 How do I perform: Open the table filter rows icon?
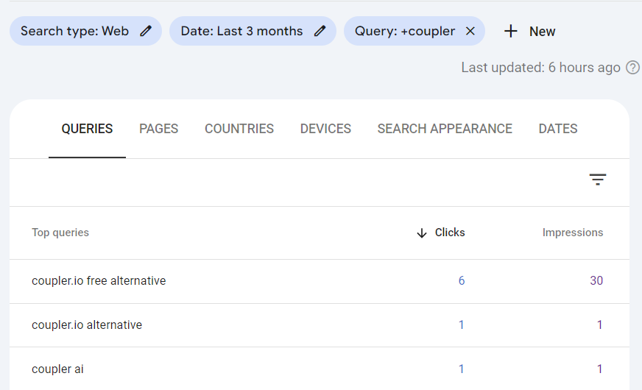pos(598,180)
